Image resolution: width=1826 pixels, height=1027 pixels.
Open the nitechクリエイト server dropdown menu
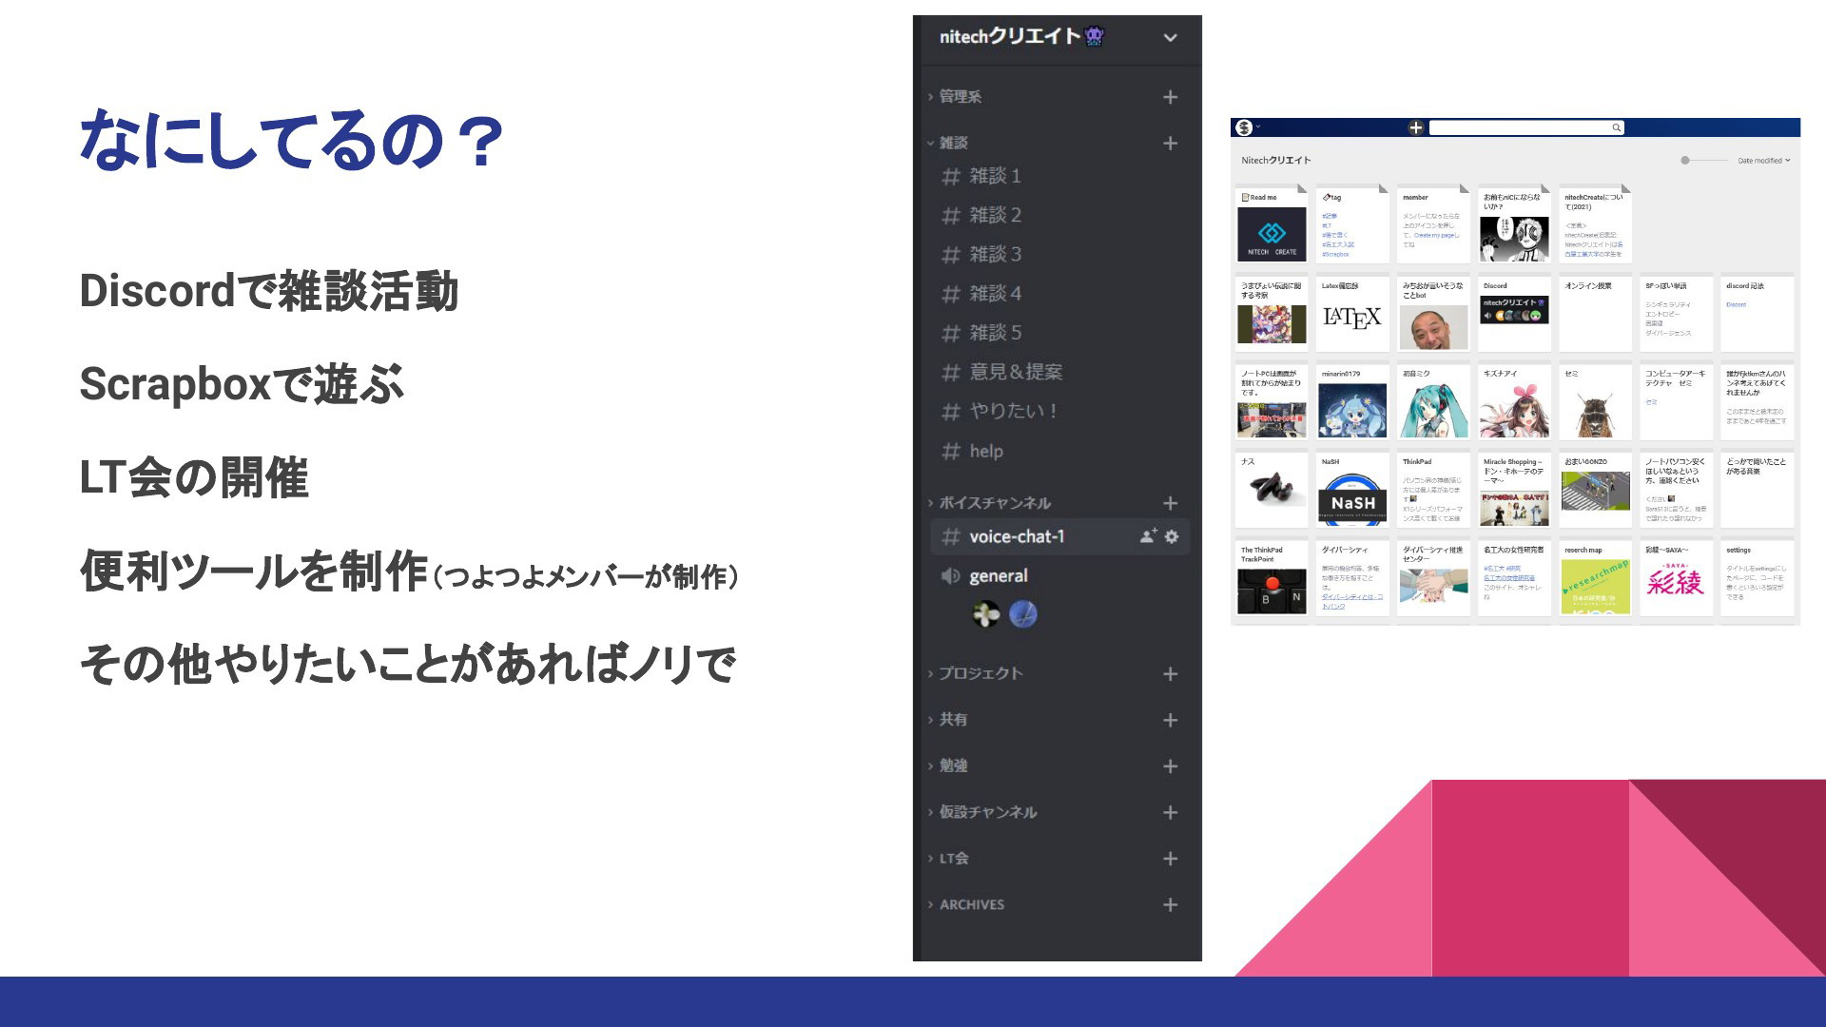(1170, 38)
